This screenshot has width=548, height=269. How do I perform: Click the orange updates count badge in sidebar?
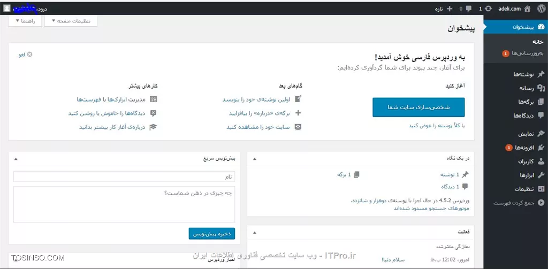(505, 54)
